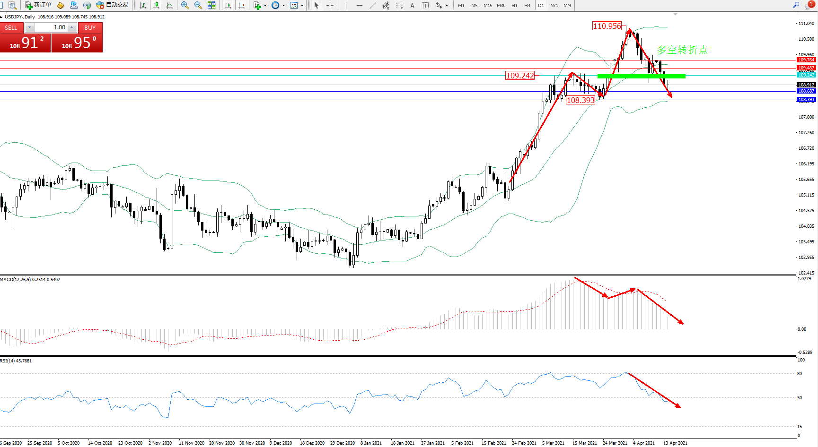The width and height of the screenshot is (818, 447).
Task: Switch to the W1 timeframe
Action: click(554, 5)
